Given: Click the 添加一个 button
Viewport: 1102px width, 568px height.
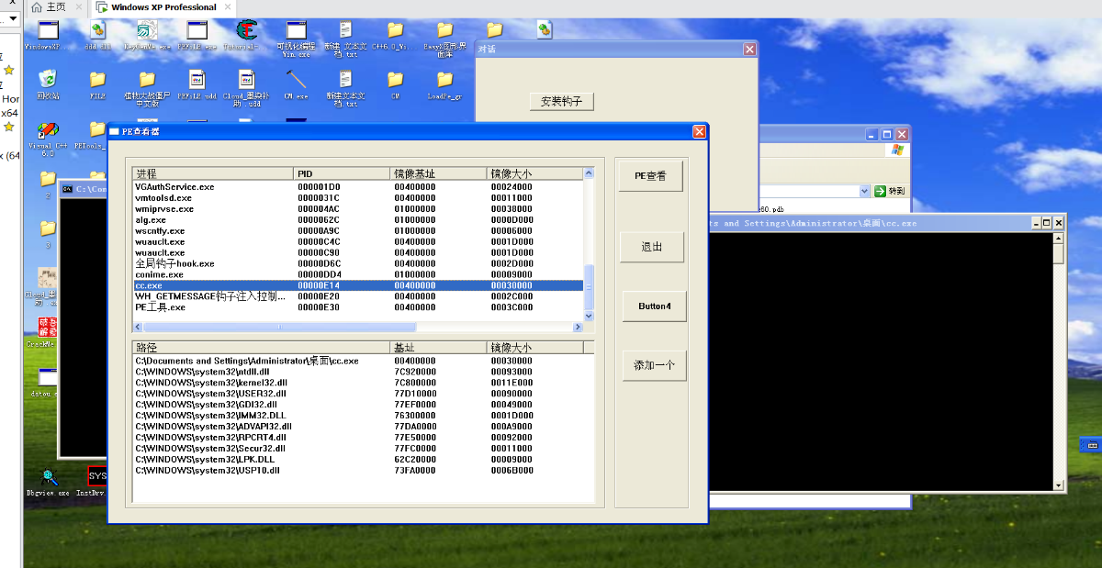Looking at the screenshot, I should click(x=655, y=364).
